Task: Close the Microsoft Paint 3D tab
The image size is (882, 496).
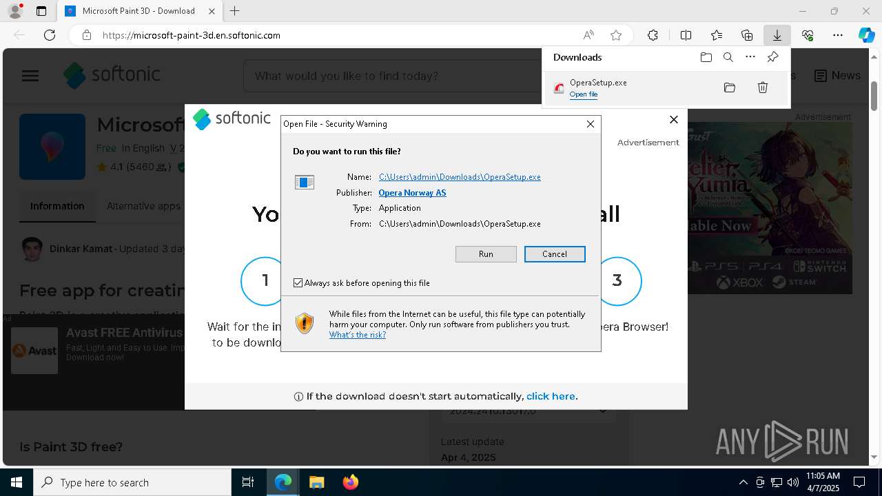Action: [213, 11]
